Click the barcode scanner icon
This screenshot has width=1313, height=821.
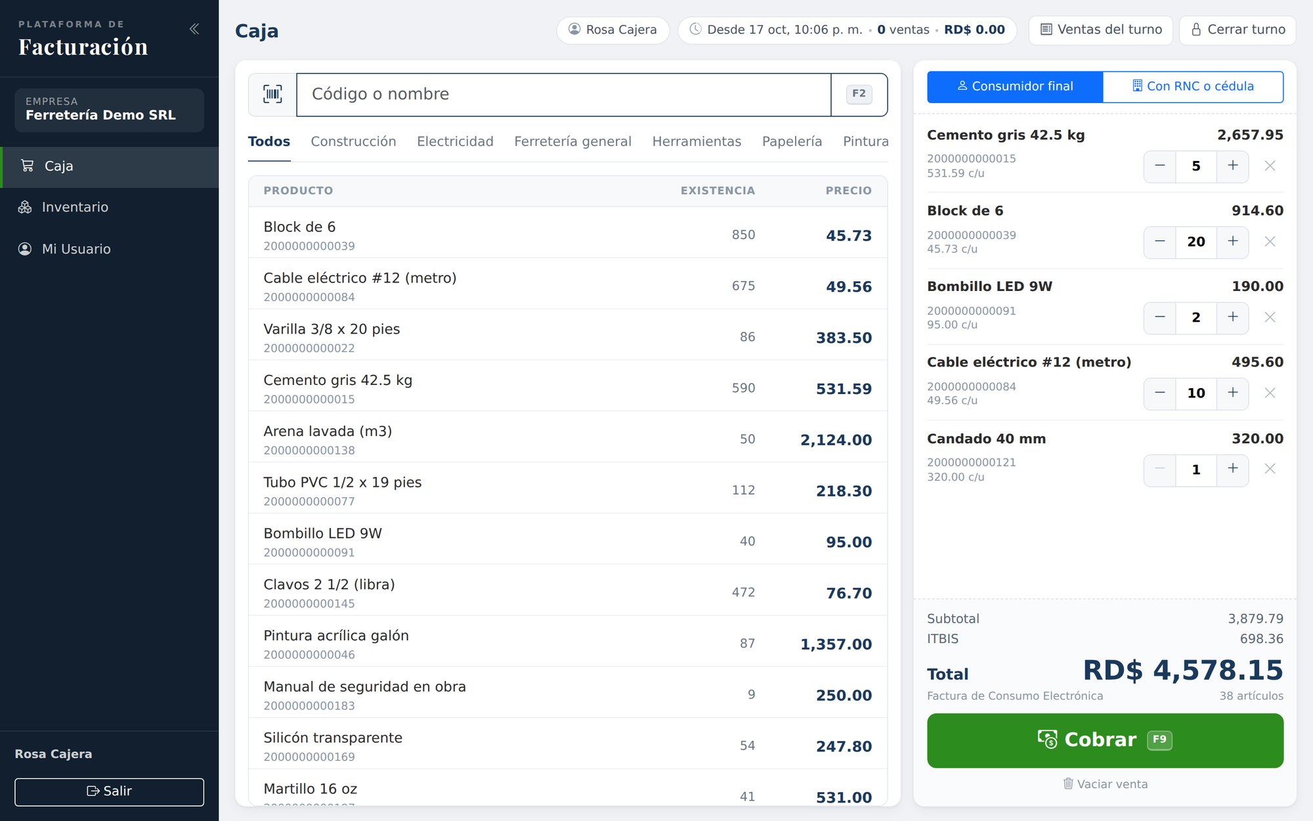click(x=272, y=94)
